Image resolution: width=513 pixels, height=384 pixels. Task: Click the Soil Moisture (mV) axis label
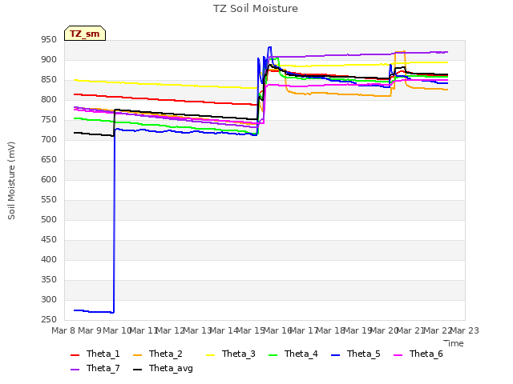click(x=11, y=181)
